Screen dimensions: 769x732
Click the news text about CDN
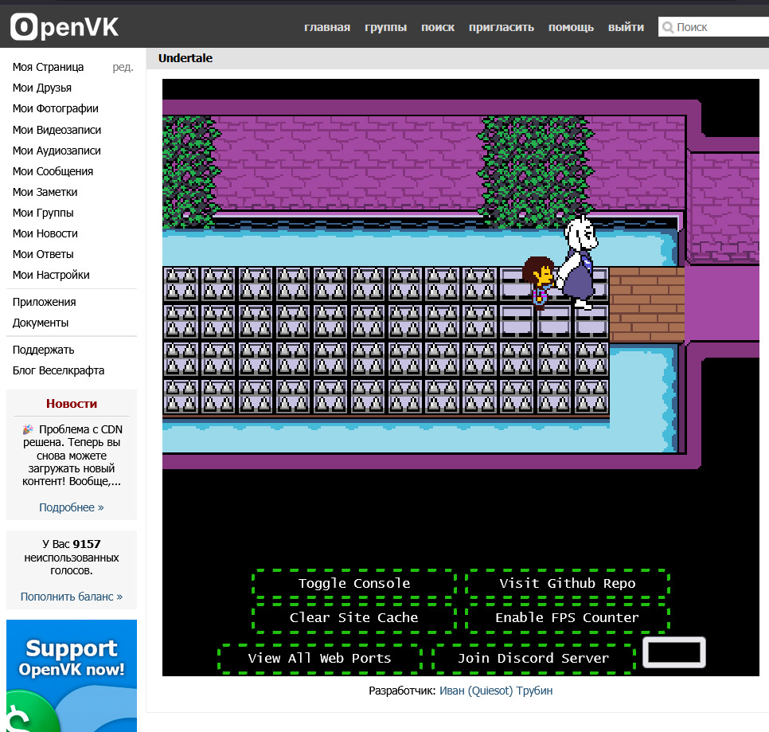tap(72, 456)
